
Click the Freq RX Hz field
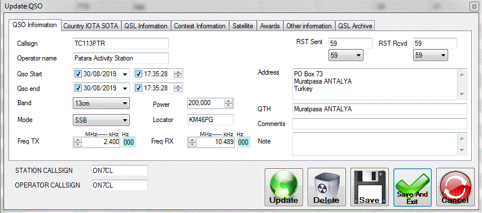pos(243,142)
